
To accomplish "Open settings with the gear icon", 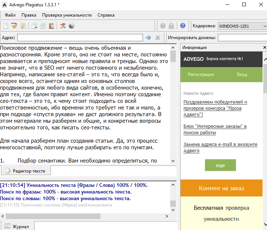I will pyautogui.click(x=163, y=26).
